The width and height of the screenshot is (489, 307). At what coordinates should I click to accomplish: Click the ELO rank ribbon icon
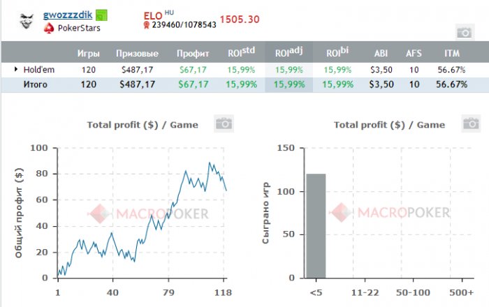pos(146,25)
